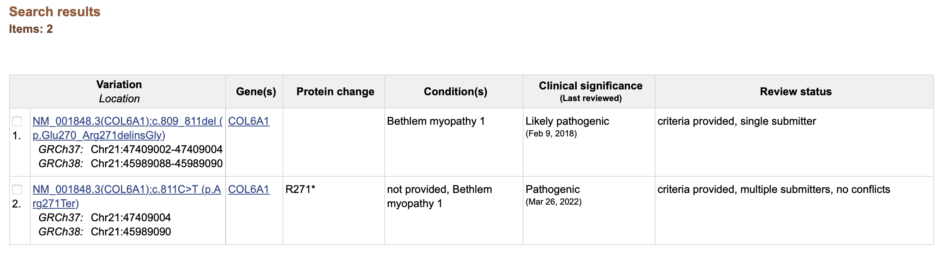Click the GRCh38 Chr21:45989088-45989090 location text

pyautogui.click(x=130, y=163)
